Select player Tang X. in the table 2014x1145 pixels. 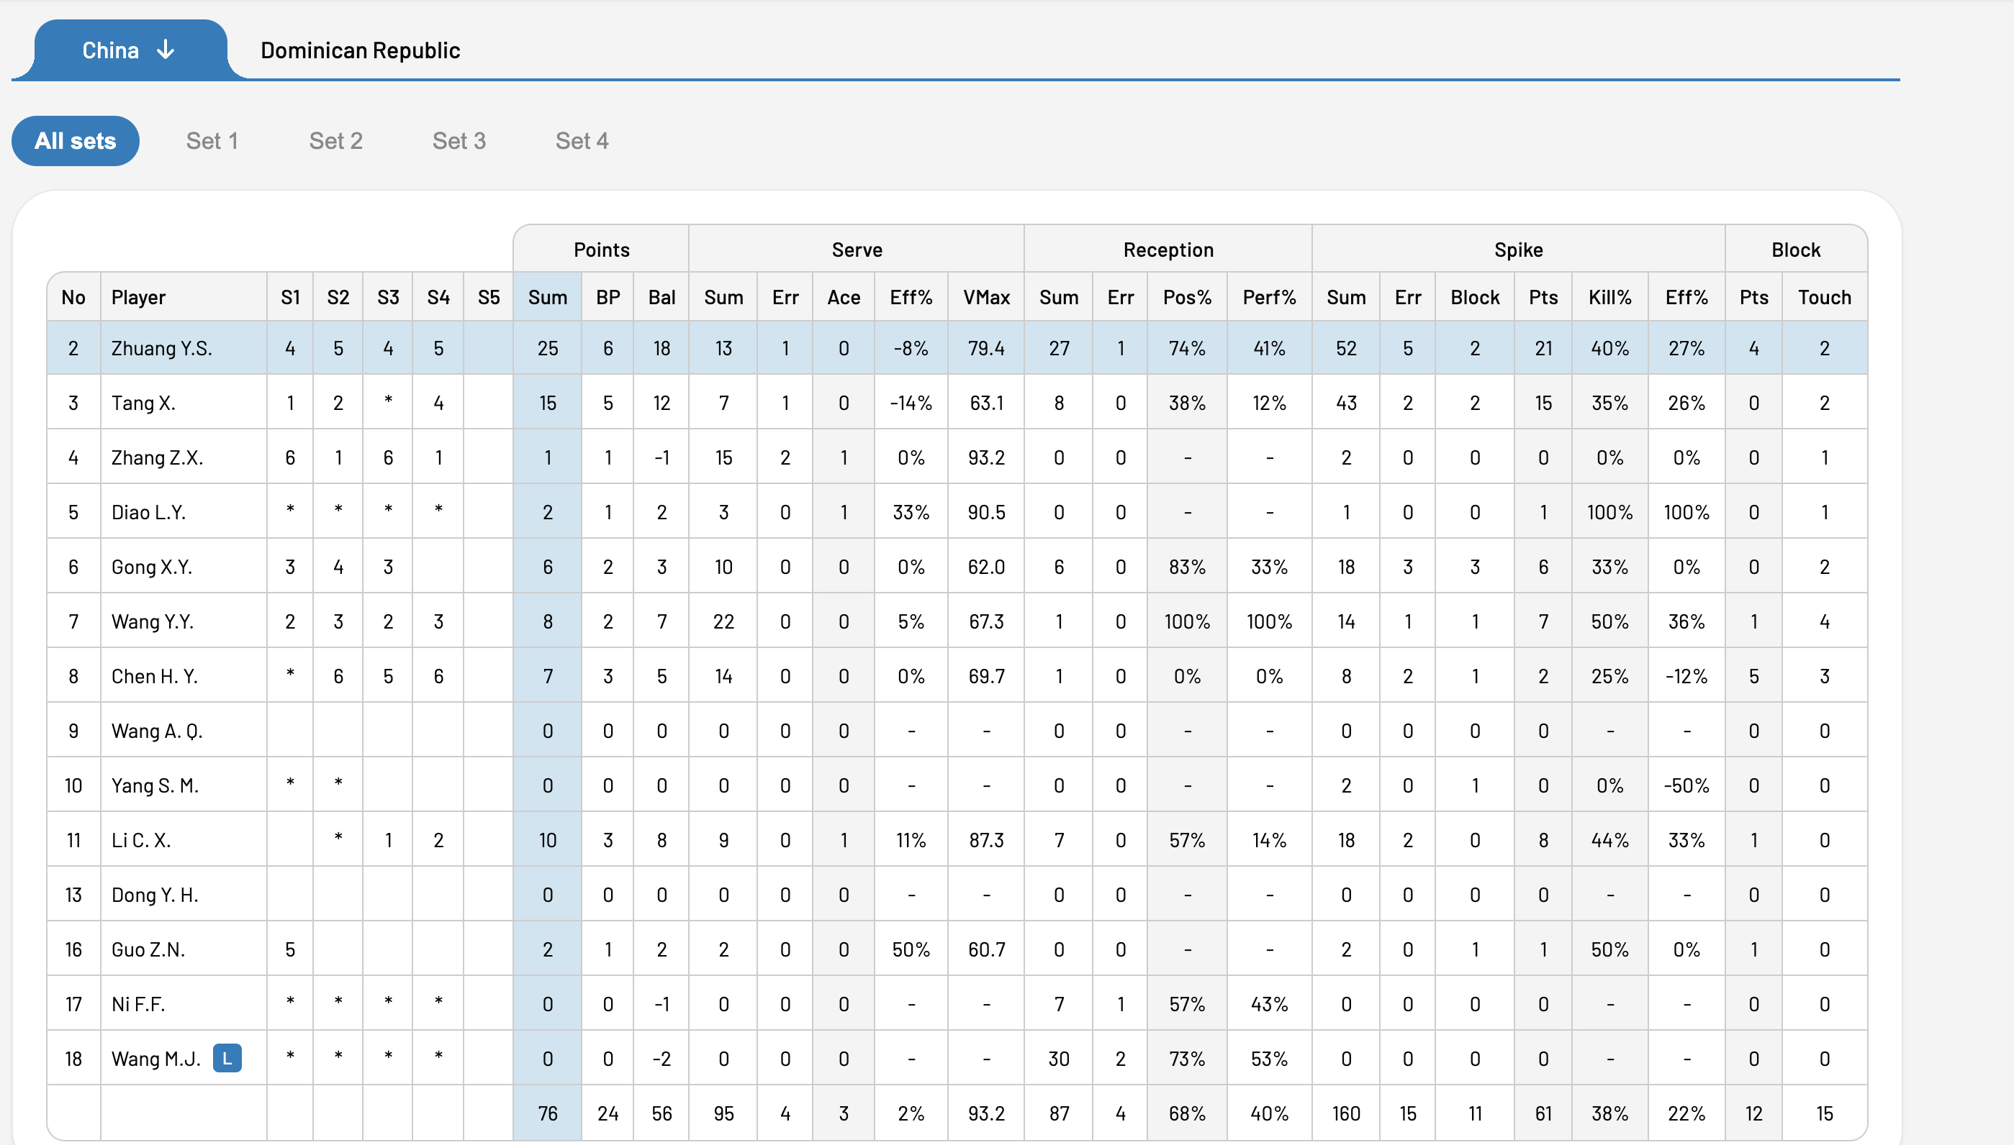143,403
